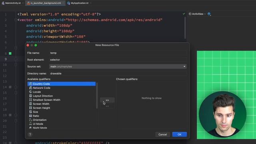Switch to the ic_launcher_background.xml tab

click(x=45, y=3)
